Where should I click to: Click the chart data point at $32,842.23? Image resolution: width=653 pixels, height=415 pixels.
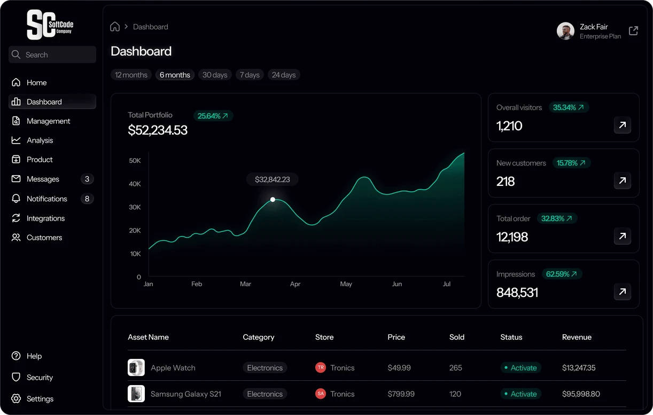273,199
